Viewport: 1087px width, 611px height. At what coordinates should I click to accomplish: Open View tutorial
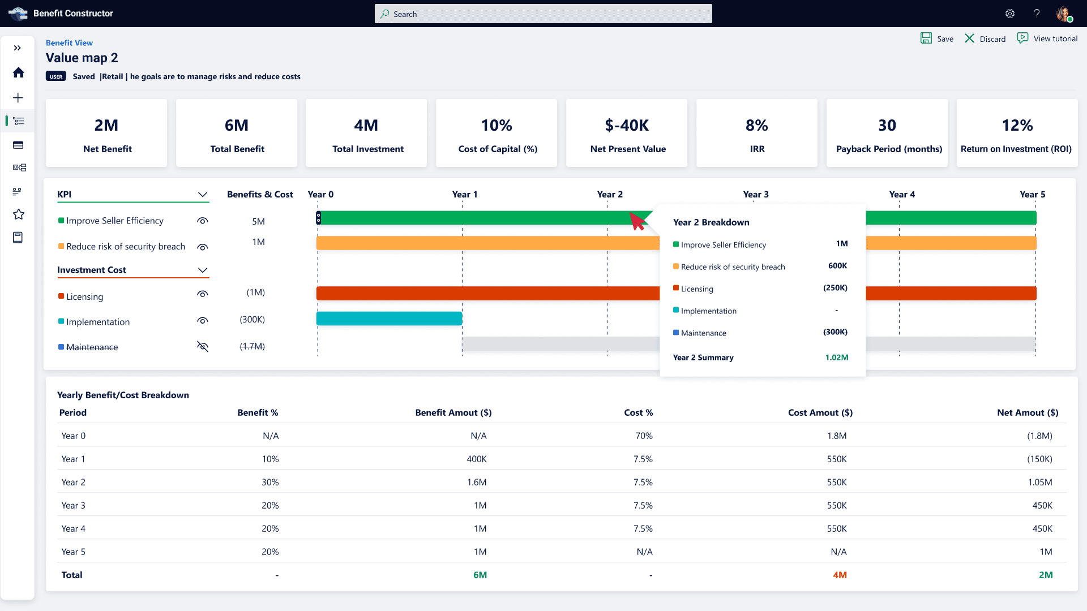pyautogui.click(x=1047, y=38)
